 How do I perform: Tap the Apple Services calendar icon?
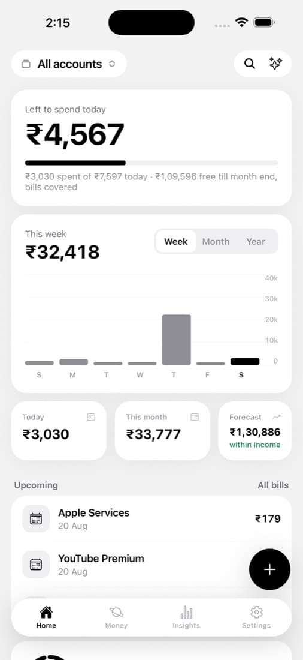36,518
